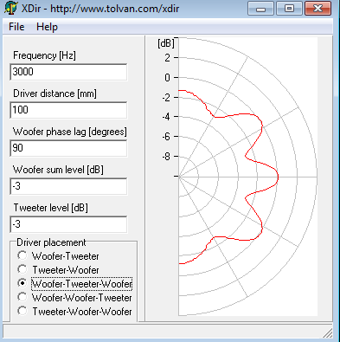This screenshot has height=342, width=340.
Task: Click the "Frequency [Hz]" label
Action: (44, 55)
